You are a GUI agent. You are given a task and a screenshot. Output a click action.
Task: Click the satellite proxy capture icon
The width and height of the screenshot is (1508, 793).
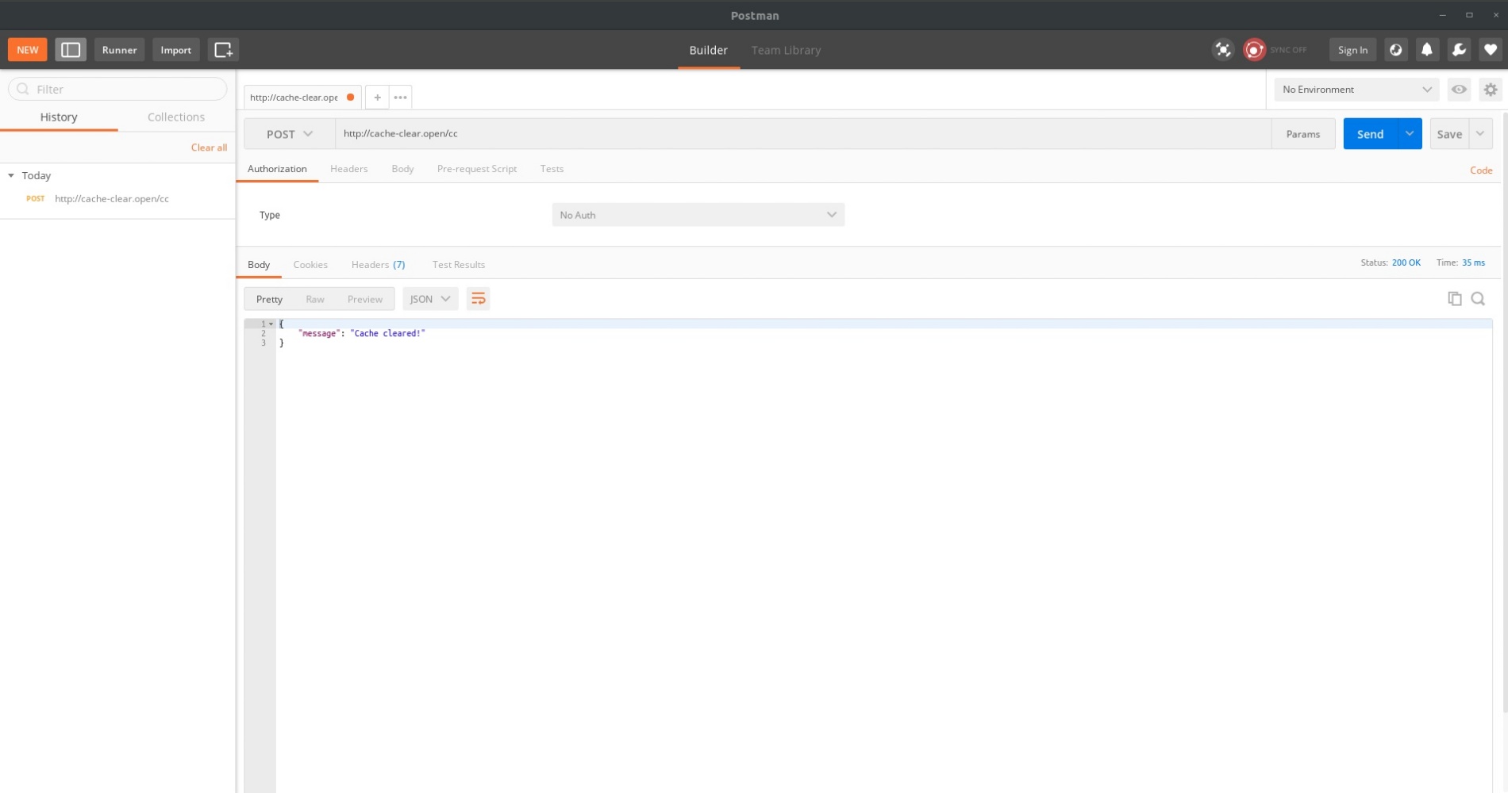pyautogui.click(x=1223, y=49)
